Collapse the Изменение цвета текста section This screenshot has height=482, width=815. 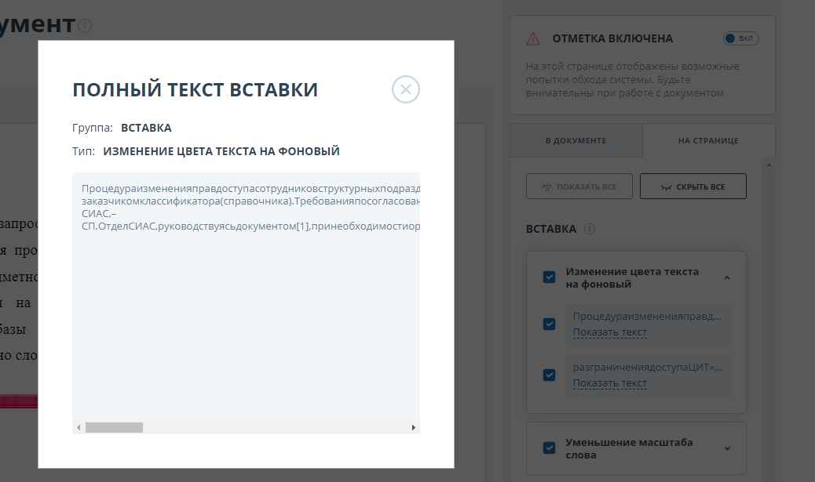[727, 277]
